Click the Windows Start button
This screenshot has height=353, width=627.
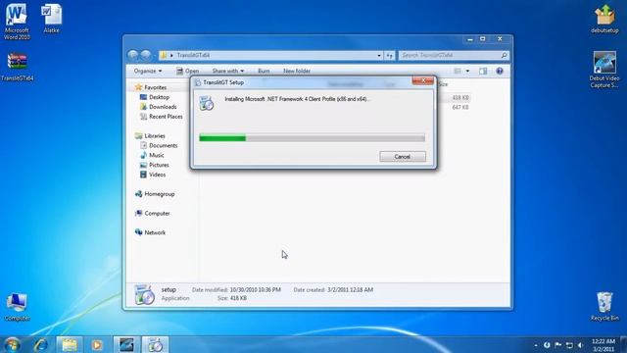click(x=13, y=344)
